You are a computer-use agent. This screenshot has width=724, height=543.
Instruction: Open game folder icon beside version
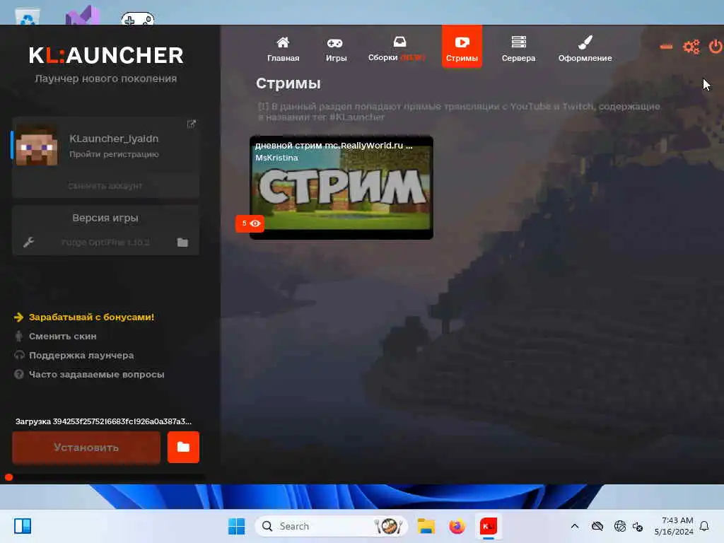click(x=183, y=243)
